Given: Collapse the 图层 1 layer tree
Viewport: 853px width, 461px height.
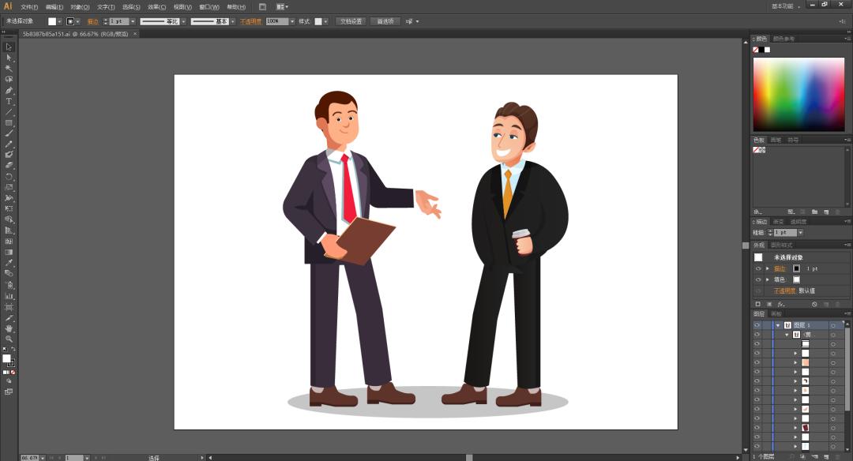Looking at the screenshot, I should coord(778,325).
